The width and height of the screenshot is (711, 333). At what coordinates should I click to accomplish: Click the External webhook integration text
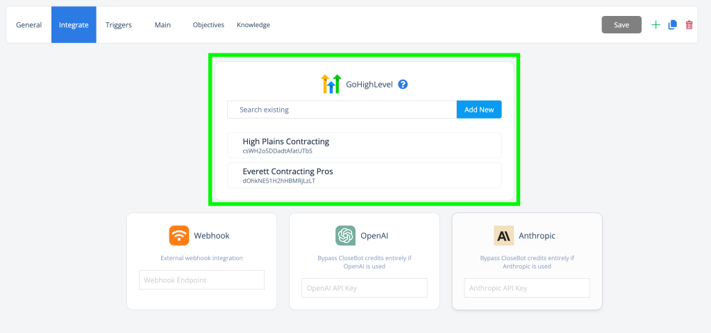(202, 258)
